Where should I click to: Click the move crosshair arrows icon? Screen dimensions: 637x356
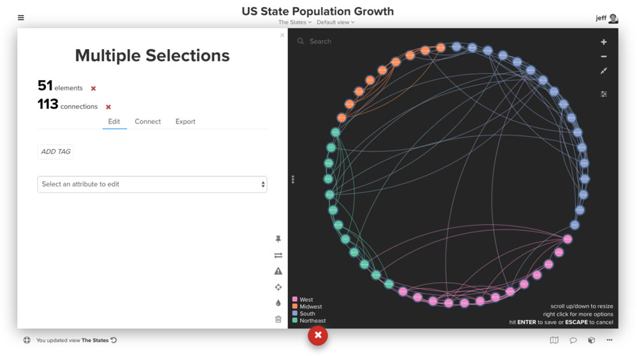[x=278, y=287]
